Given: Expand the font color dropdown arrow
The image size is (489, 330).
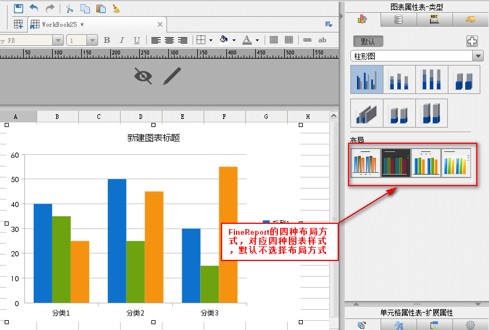Looking at the screenshot, I should pyautogui.click(x=257, y=40).
